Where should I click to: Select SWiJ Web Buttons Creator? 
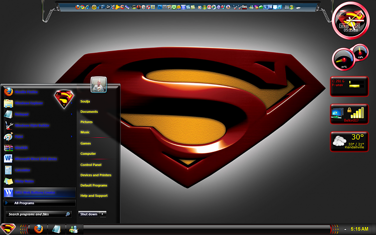tap(39, 192)
